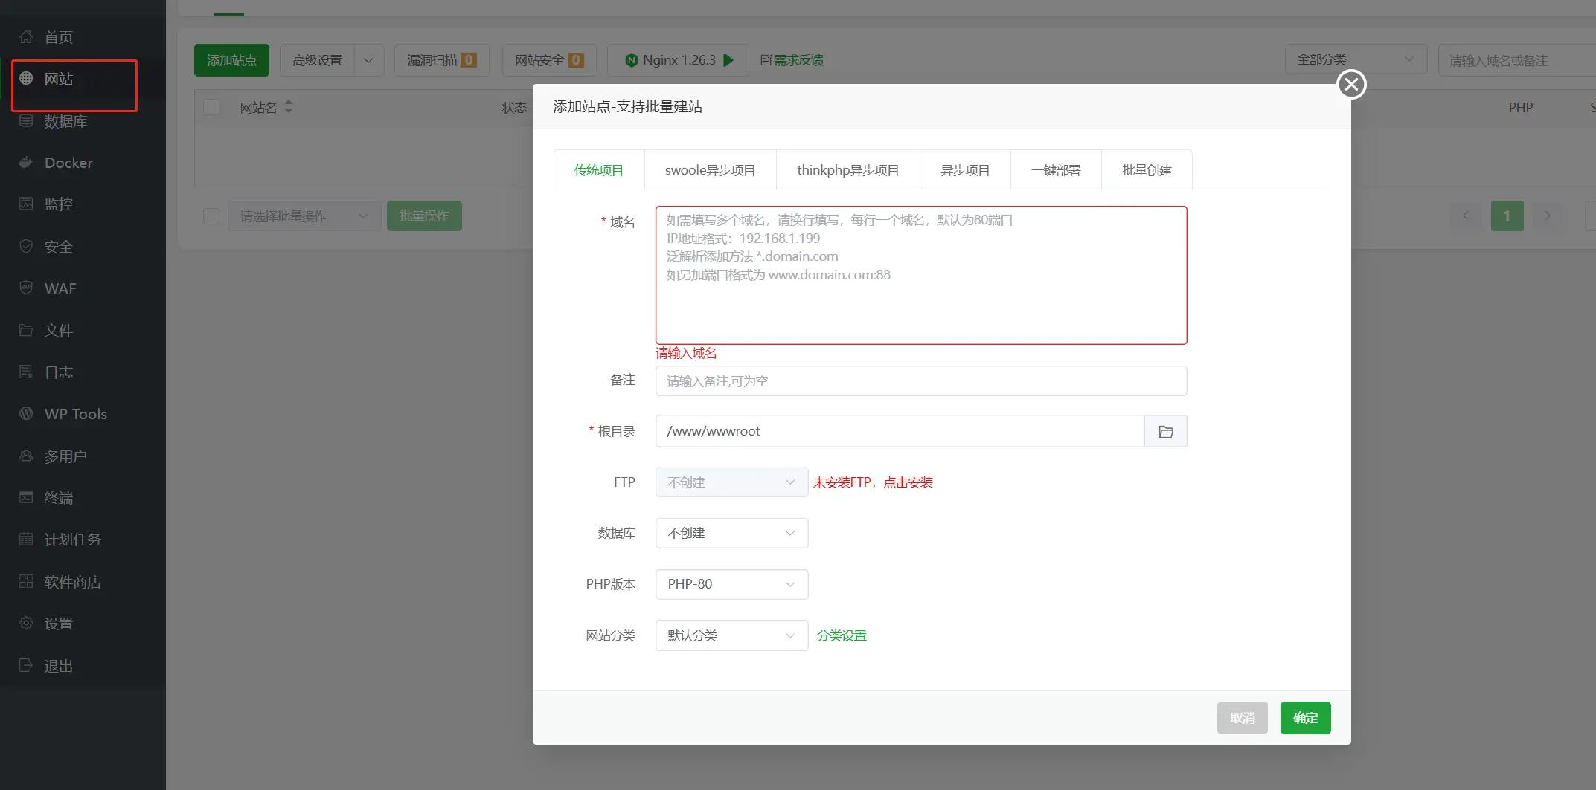Click the Nginx green play arrow
The width and height of the screenshot is (1596, 790).
tap(728, 60)
